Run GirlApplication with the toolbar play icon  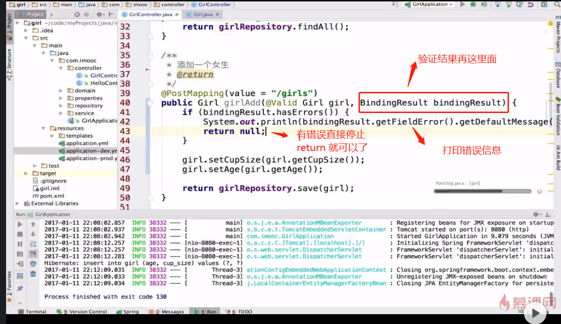point(462,5)
